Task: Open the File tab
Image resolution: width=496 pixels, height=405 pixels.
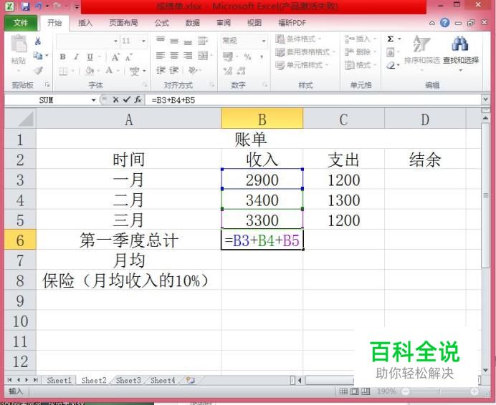Action: point(21,23)
